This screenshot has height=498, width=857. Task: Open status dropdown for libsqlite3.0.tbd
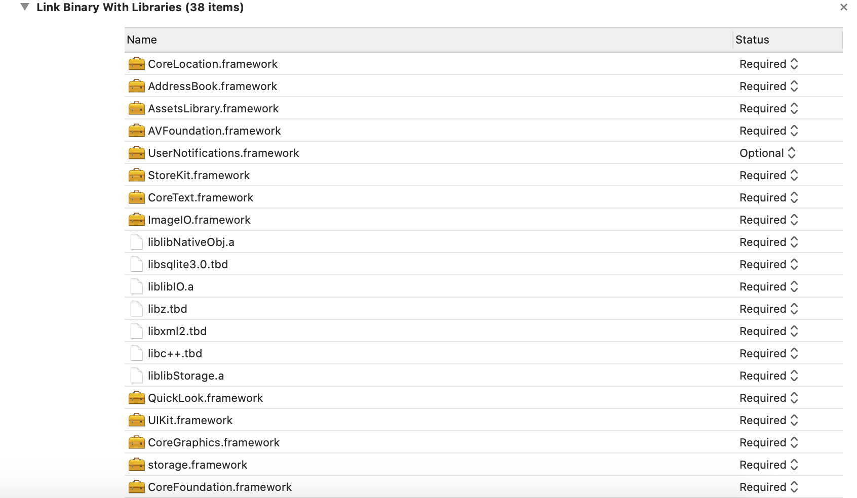[x=769, y=264]
